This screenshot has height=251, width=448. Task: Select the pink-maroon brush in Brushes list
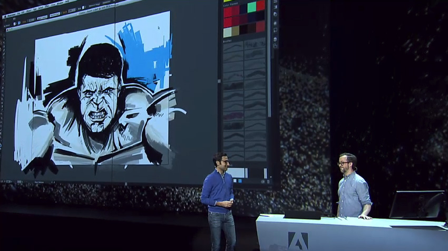click(233, 116)
